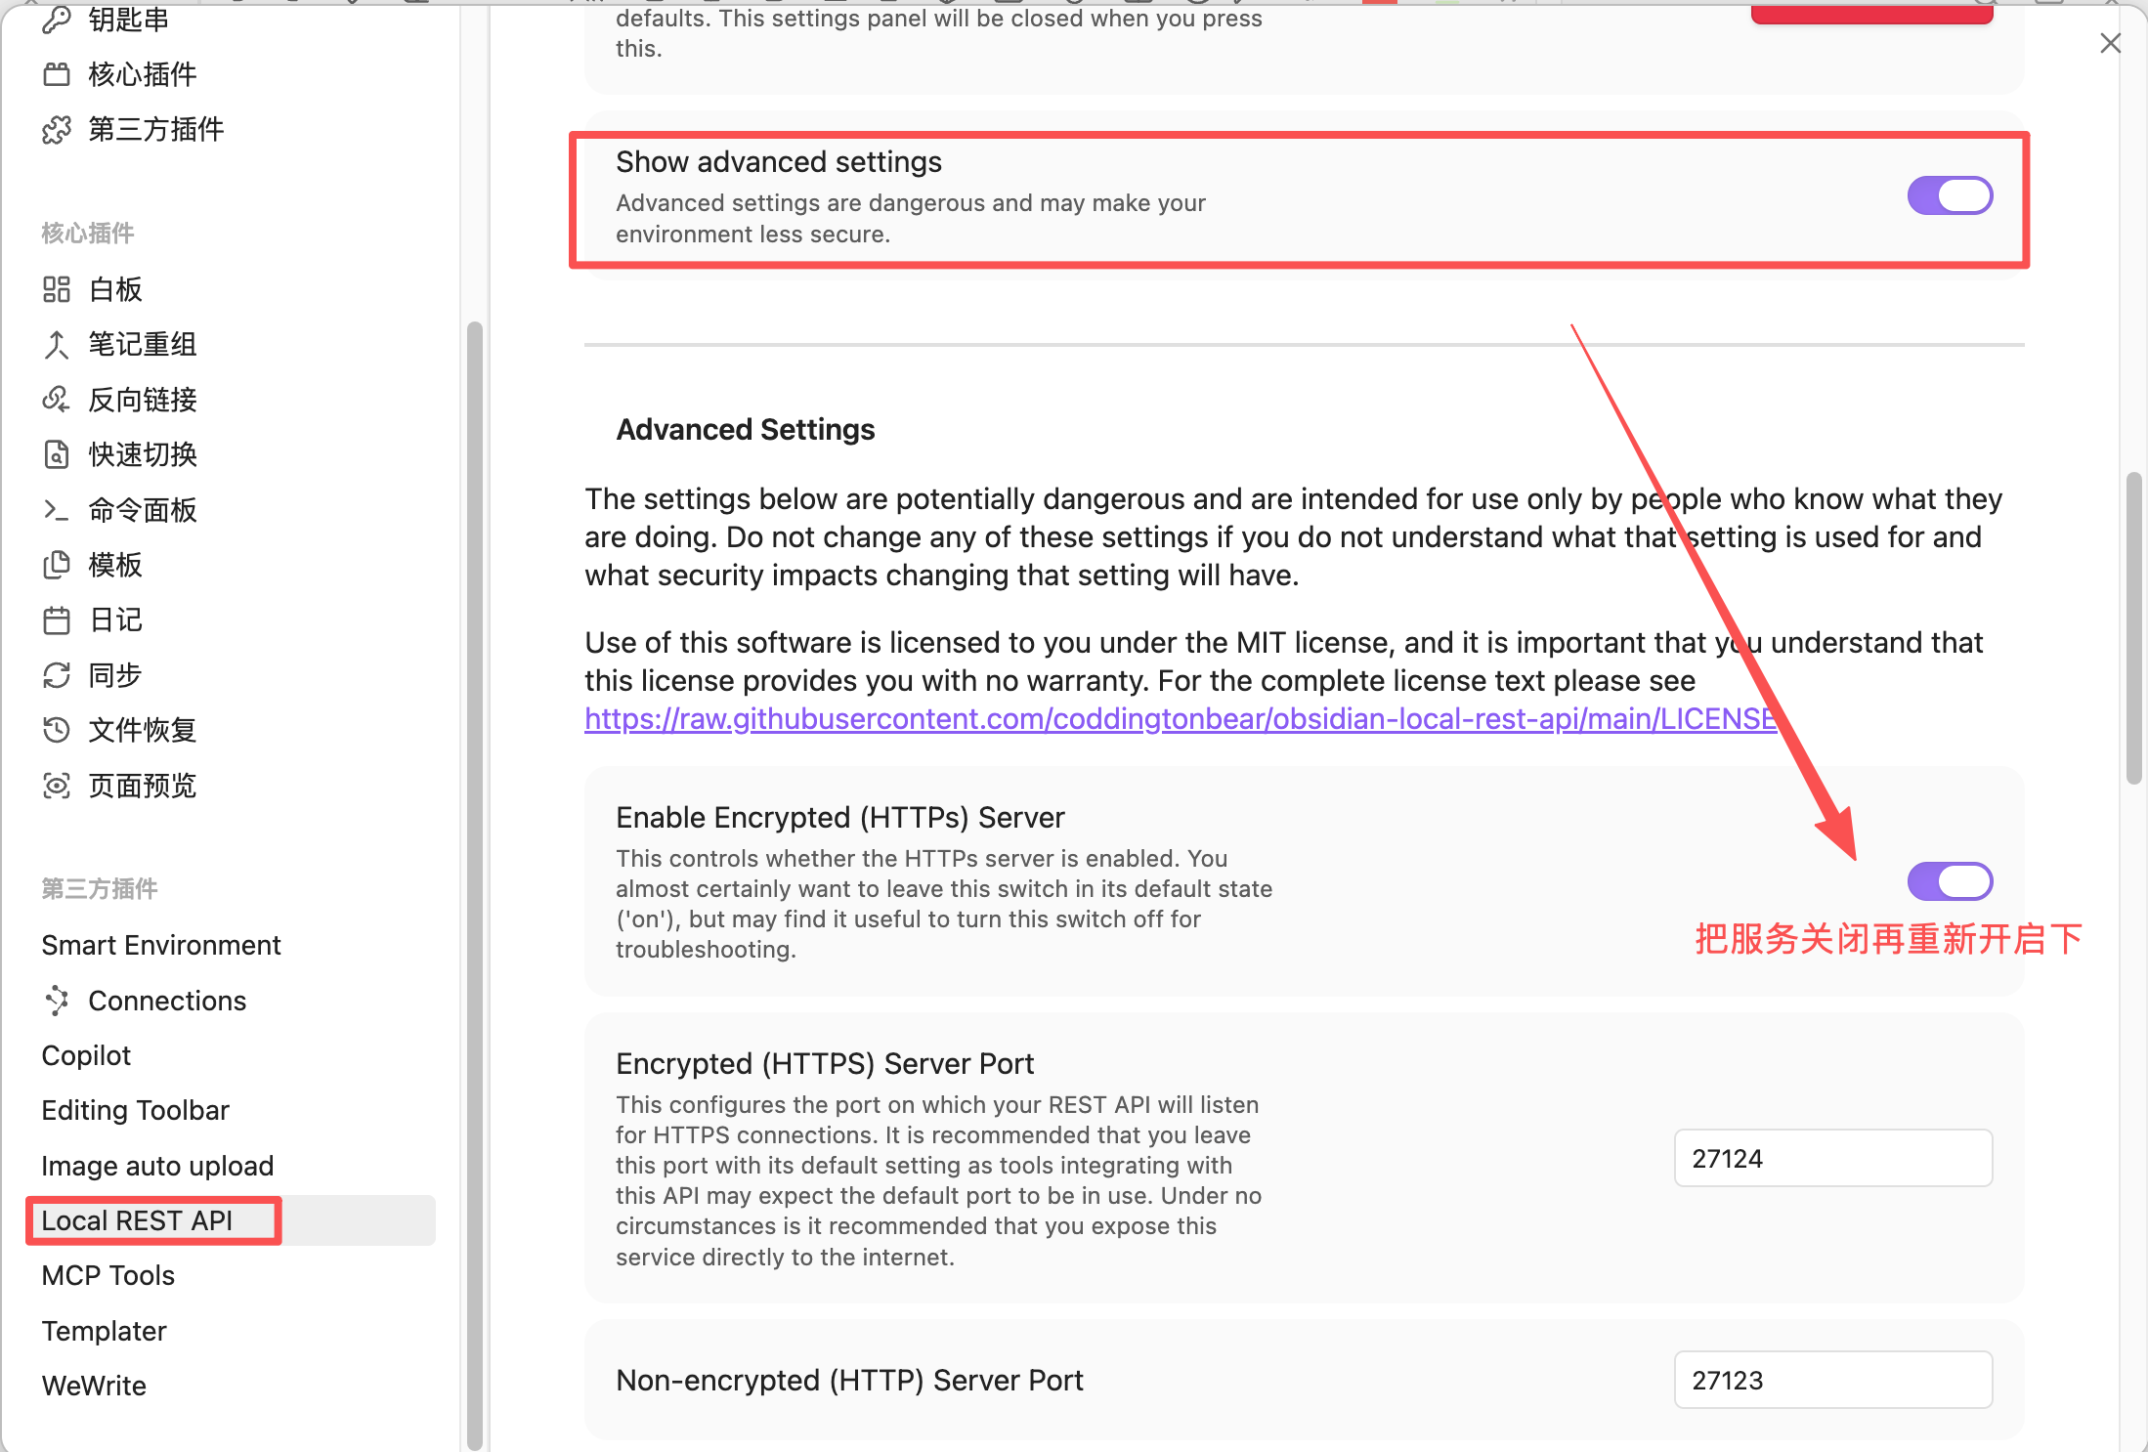This screenshot has height=1452, width=2148.
Task: Turn off Enable Encrypted HTTPs Server switch
Action: click(1950, 881)
